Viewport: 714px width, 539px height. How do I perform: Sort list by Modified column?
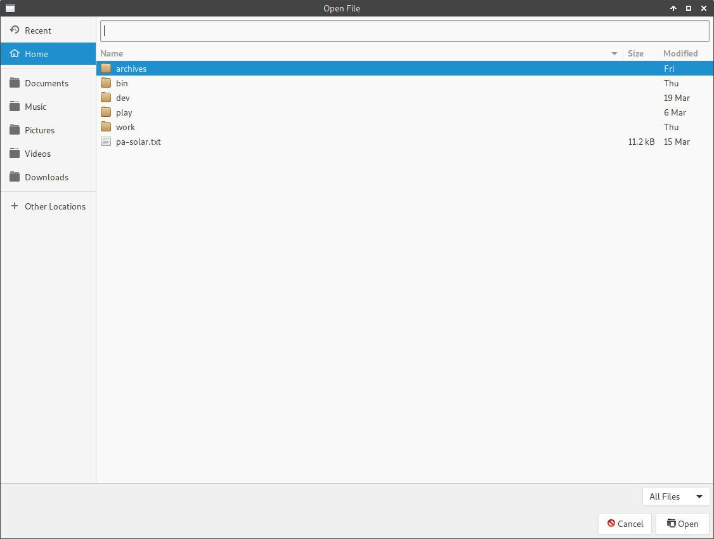pos(680,53)
